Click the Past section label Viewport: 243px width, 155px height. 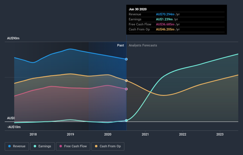pyautogui.click(x=120, y=45)
